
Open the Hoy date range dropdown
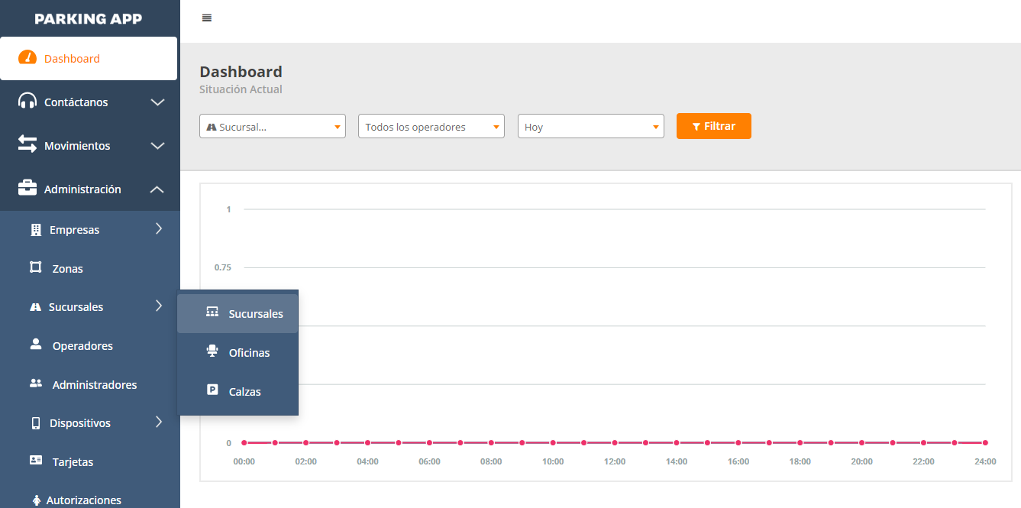(x=590, y=127)
